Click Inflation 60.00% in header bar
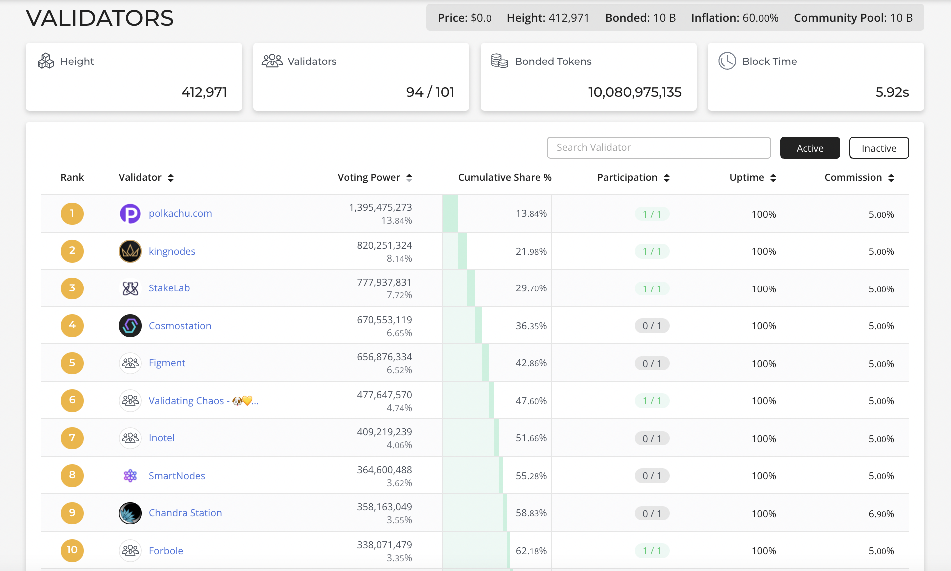 (x=734, y=18)
